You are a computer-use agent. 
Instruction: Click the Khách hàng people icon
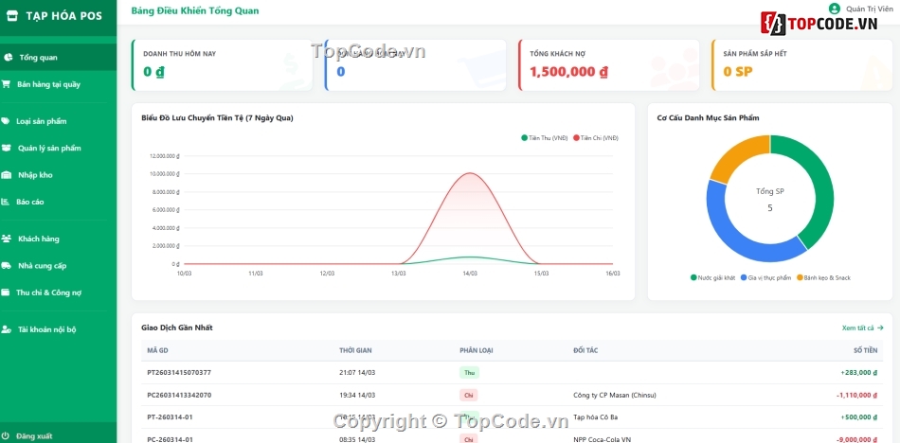click(7, 239)
